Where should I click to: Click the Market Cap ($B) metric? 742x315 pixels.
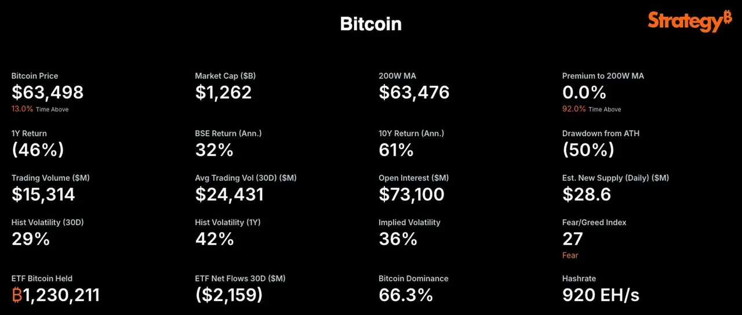(223, 92)
